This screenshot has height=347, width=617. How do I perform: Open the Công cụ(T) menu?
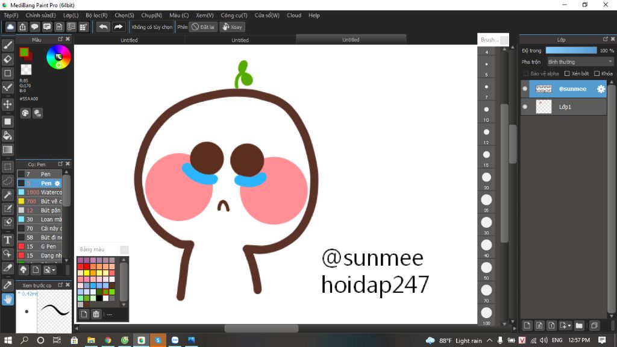point(234,15)
